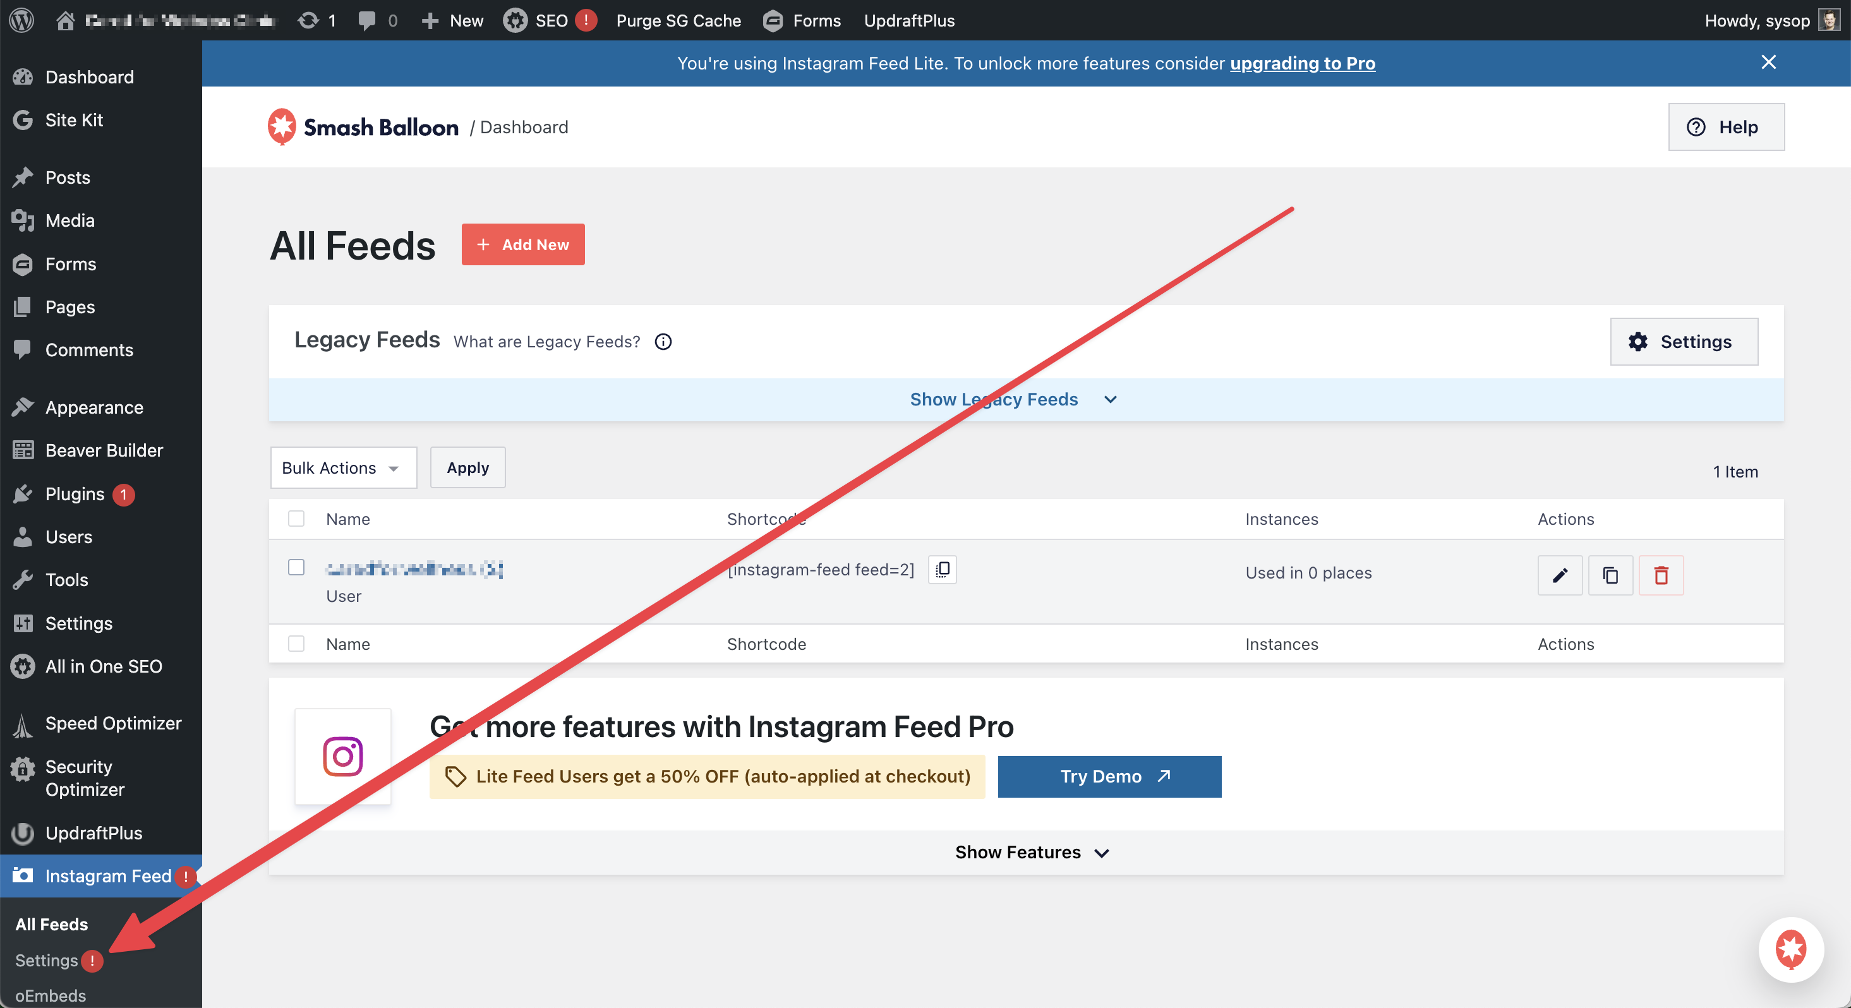Click the Name column header
The height and width of the screenshot is (1008, 1851).
click(x=348, y=519)
